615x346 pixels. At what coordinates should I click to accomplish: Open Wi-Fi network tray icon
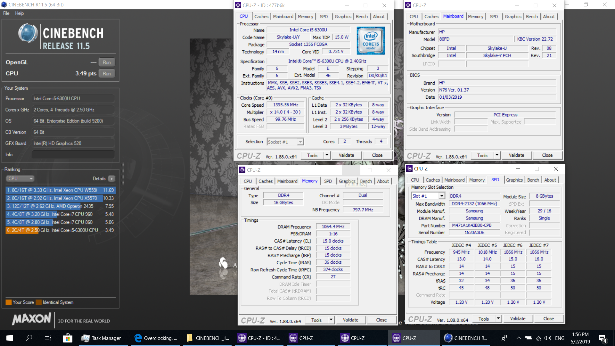[538, 338]
